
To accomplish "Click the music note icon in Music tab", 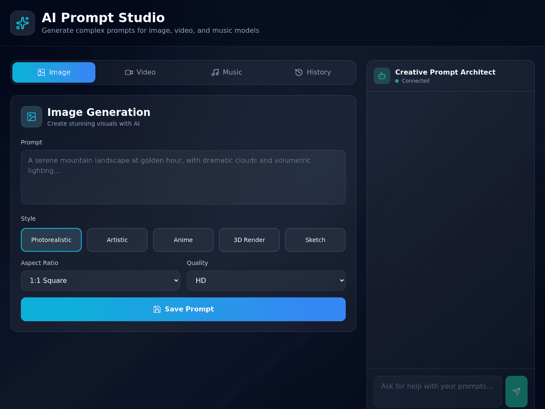I will (x=215, y=72).
